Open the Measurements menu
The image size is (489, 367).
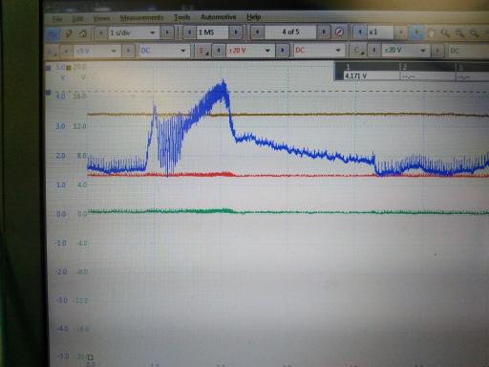click(141, 18)
